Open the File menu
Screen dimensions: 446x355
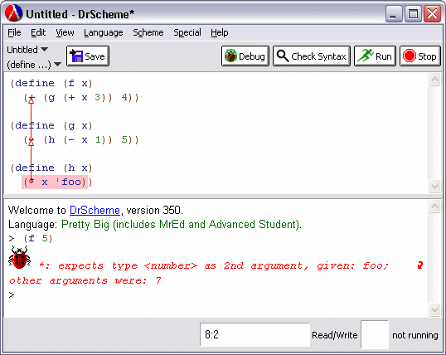[x=14, y=32]
